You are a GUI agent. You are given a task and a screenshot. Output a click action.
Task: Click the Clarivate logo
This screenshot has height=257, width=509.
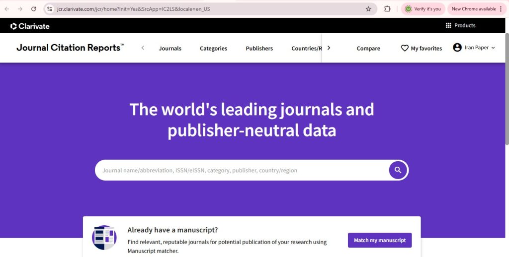pos(30,26)
